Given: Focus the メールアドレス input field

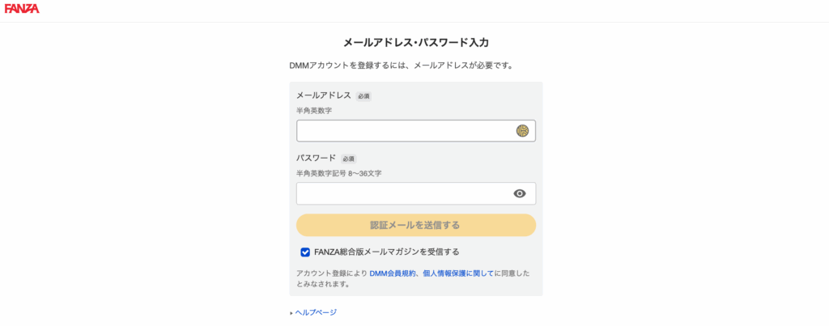Looking at the screenshot, I should click(416, 130).
